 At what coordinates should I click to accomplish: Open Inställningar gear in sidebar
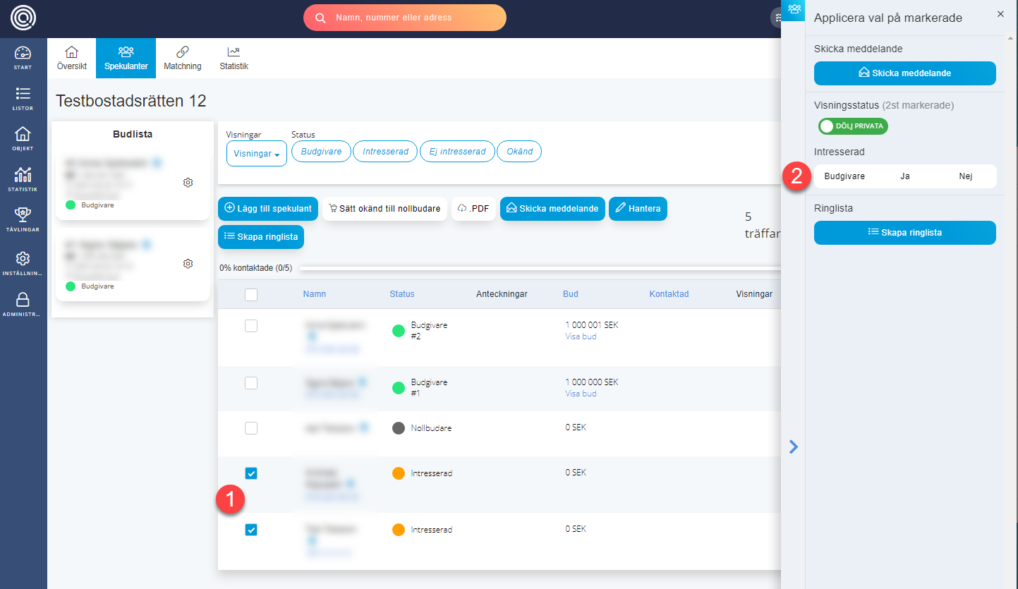[23, 263]
